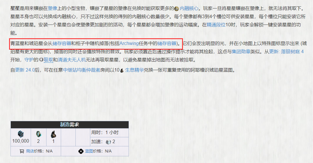Open the 塑像 link
313x163 pixels.
point(53,8)
